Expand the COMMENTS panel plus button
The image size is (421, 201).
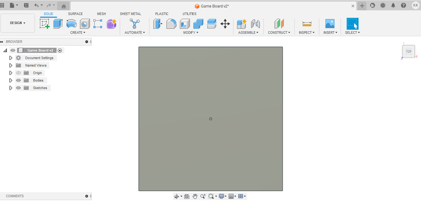(x=87, y=196)
